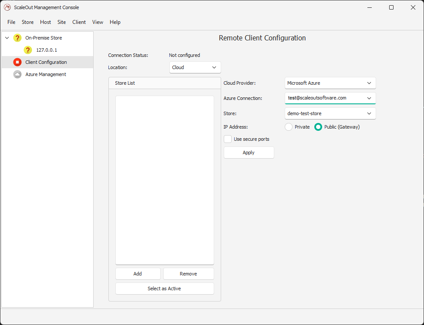The image size is (424, 325).
Task: Open the Site menu
Action: (62, 22)
